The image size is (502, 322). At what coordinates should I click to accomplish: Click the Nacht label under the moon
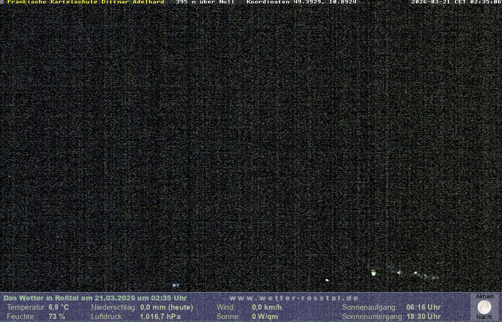[484, 317]
